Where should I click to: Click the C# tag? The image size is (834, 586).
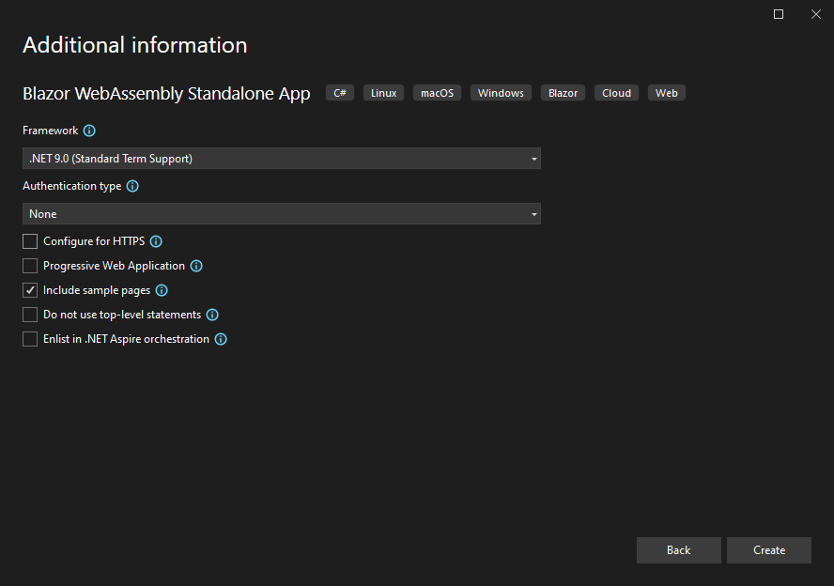[x=340, y=93]
